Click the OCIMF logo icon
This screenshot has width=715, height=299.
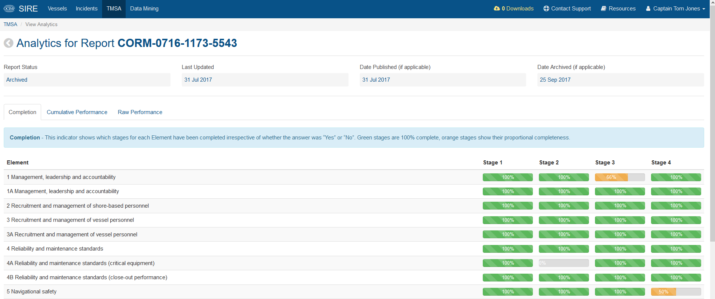pyautogui.click(x=9, y=9)
